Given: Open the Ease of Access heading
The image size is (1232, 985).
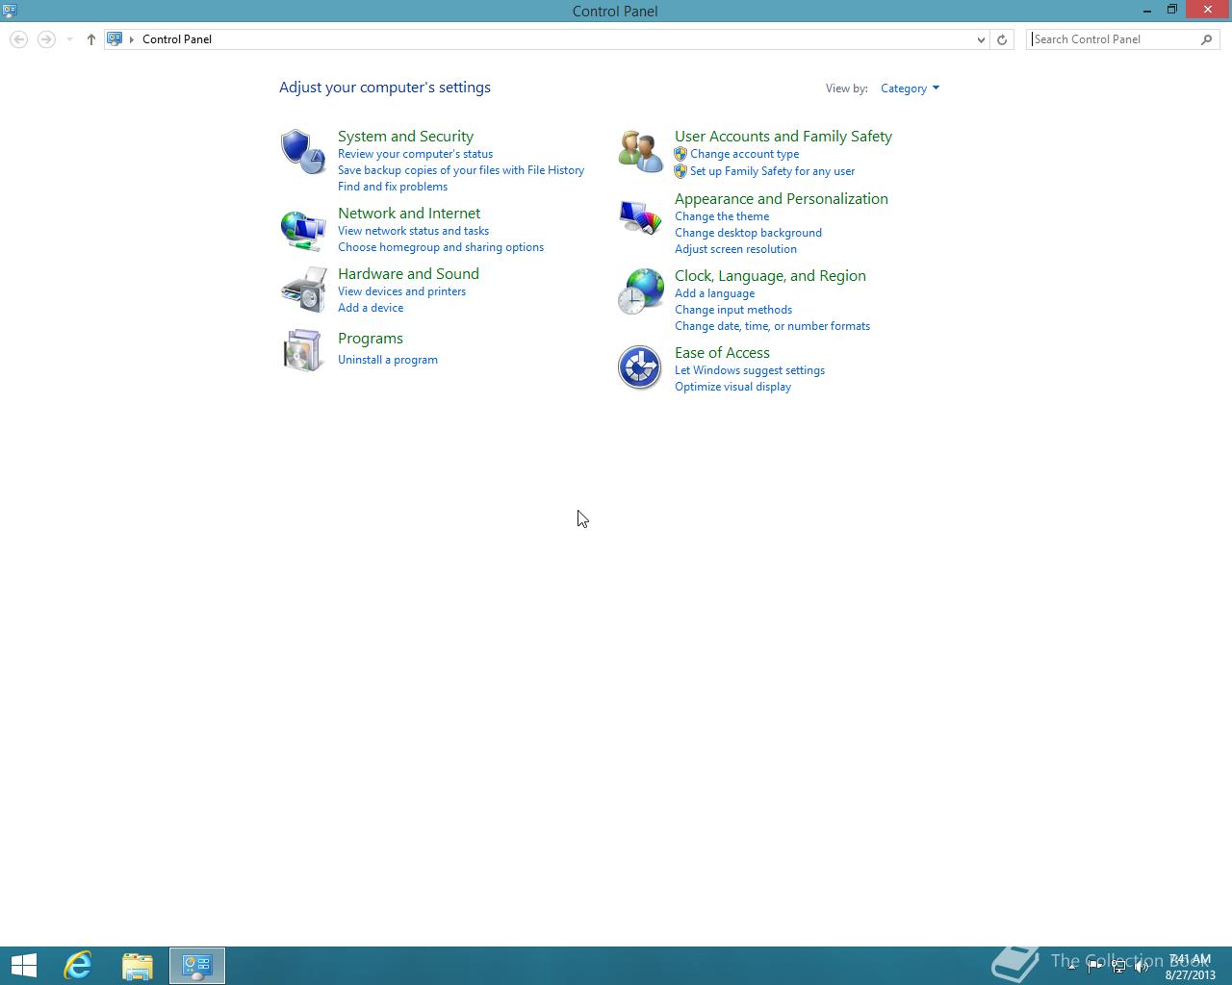Looking at the screenshot, I should click(x=722, y=353).
